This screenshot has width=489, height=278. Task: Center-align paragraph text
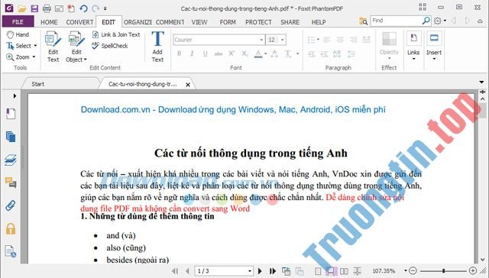coord(340,40)
